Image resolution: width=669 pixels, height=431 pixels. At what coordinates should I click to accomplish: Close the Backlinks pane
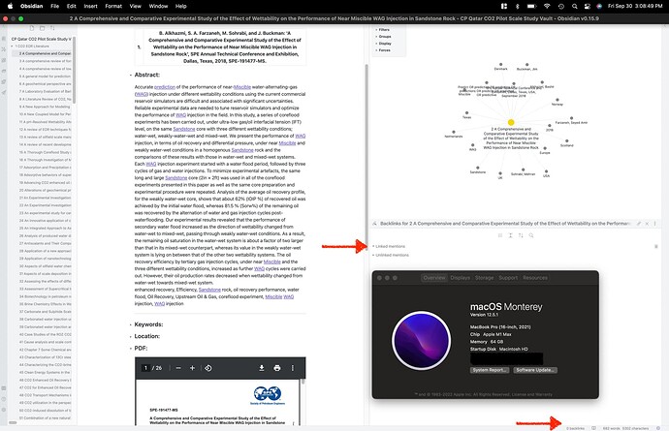[647, 224]
